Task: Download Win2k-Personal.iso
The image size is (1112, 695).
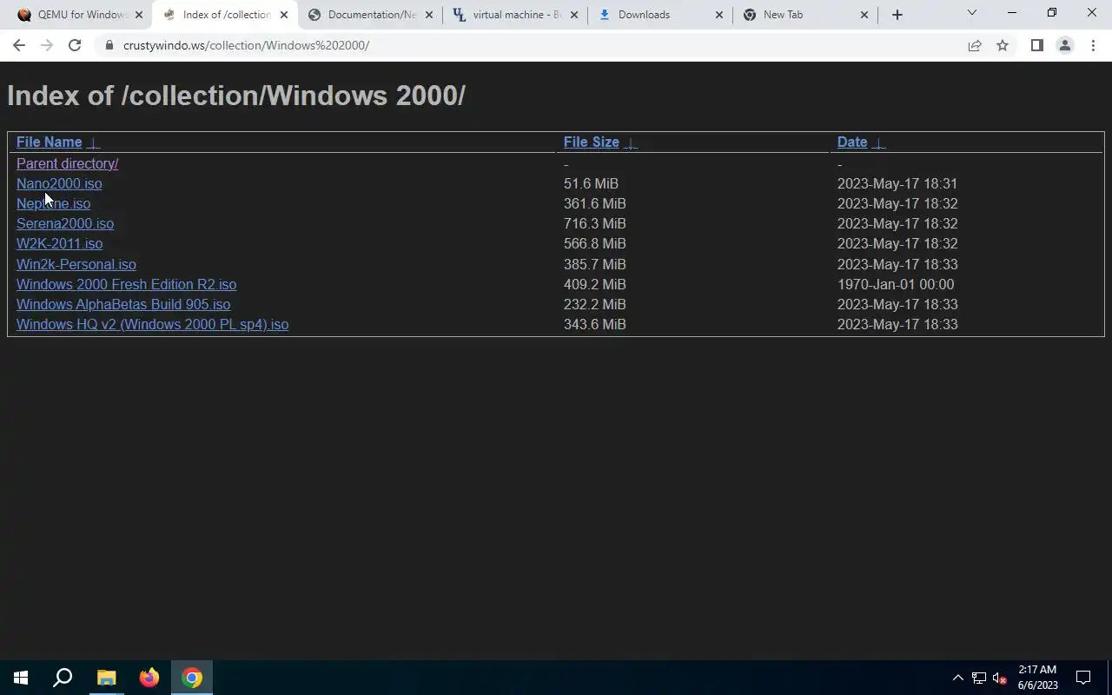Action: (x=76, y=264)
